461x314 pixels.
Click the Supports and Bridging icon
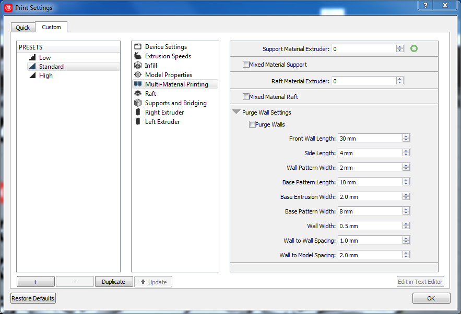pyautogui.click(x=138, y=103)
